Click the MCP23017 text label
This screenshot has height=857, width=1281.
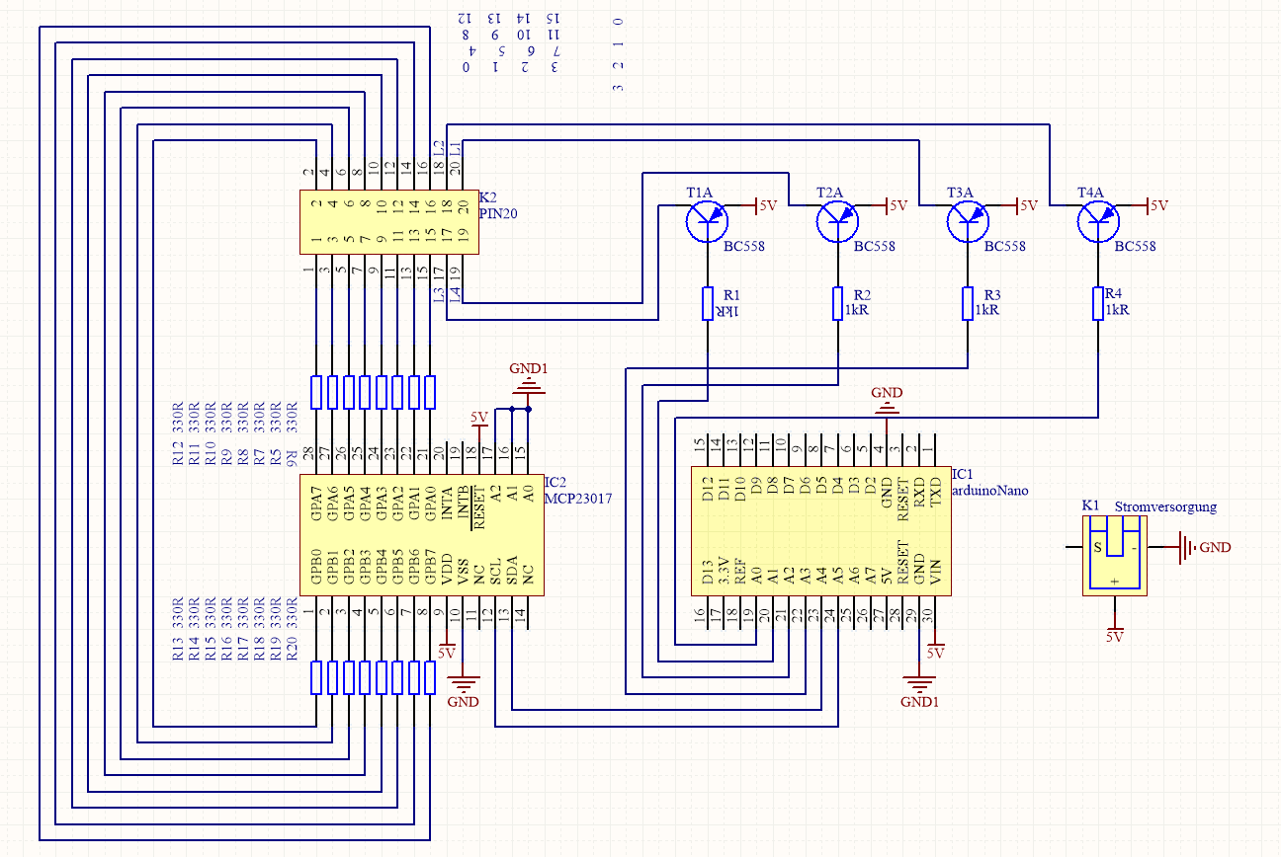point(579,500)
